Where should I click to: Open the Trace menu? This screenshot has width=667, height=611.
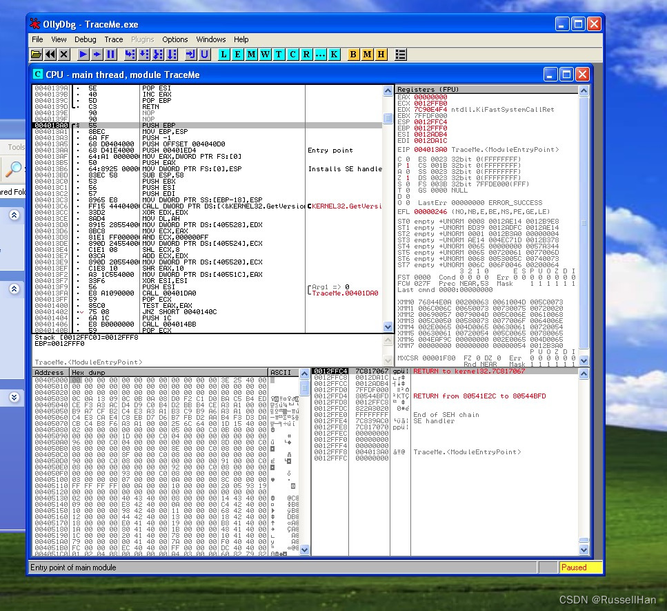tap(114, 39)
